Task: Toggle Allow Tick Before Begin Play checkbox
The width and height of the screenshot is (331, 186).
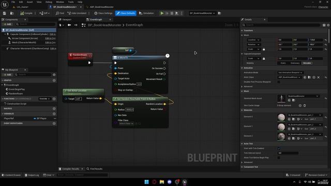Action: [x=279, y=158]
